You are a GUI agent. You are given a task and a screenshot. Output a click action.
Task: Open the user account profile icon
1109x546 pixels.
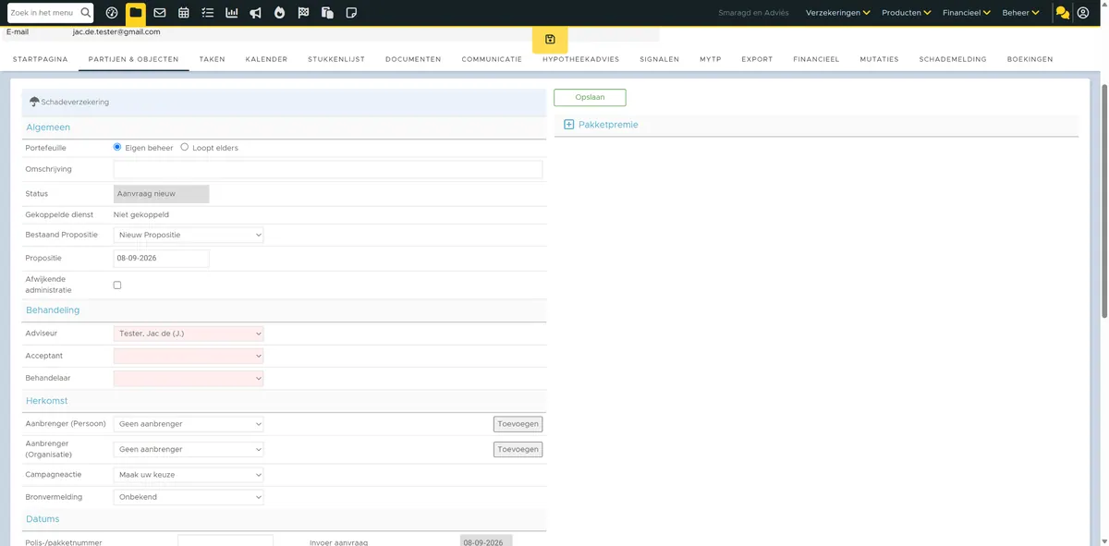(x=1083, y=13)
